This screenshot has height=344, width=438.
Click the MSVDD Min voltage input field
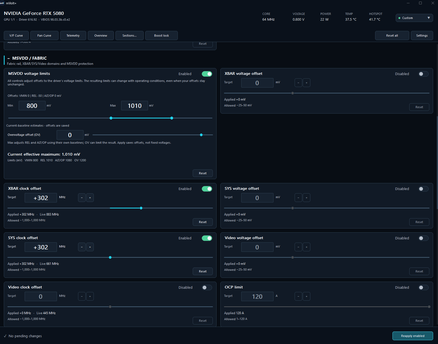[32, 105]
